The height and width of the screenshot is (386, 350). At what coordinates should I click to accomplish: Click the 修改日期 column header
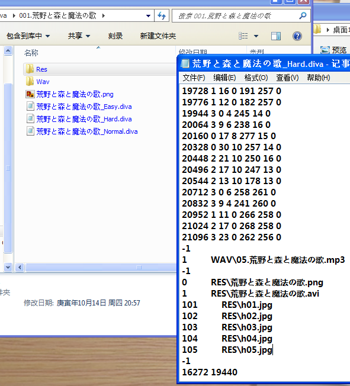coord(192,52)
